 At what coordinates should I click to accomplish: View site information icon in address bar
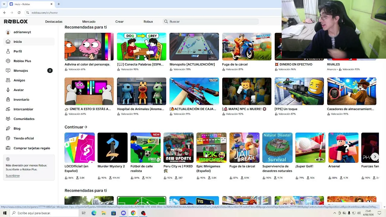click(x=27, y=13)
